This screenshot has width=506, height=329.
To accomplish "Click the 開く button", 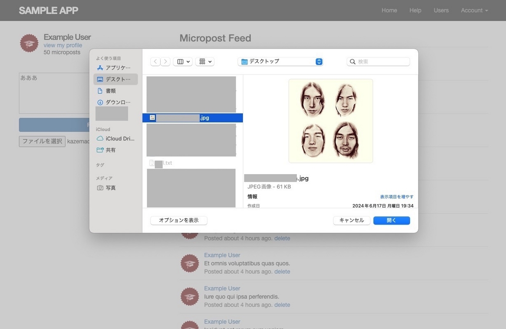I will click(391, 220).
